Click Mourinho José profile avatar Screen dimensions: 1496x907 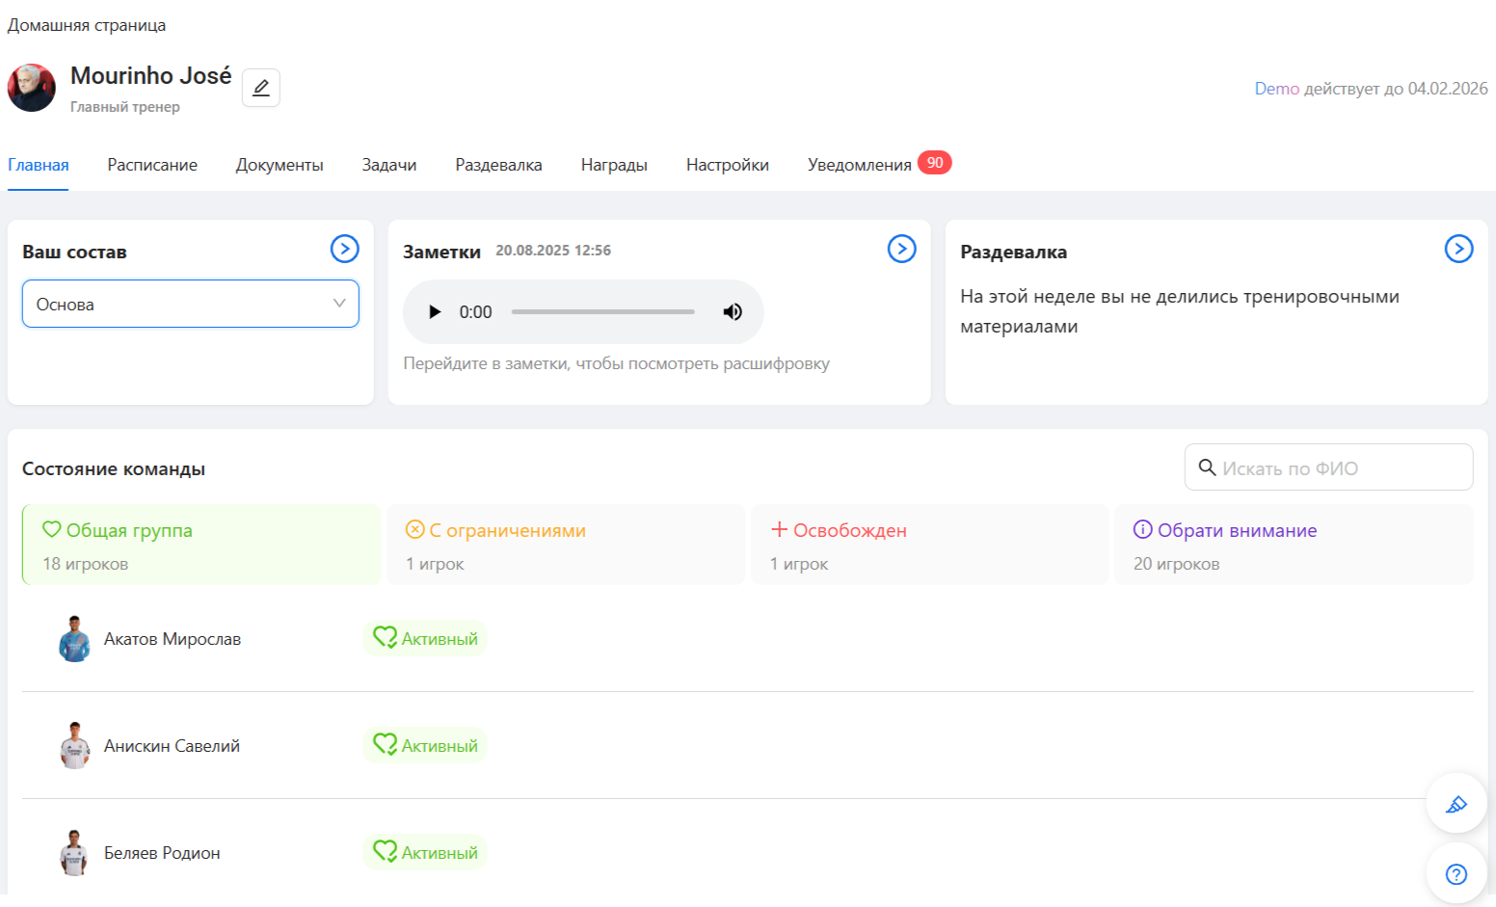[x=32, y=88]
